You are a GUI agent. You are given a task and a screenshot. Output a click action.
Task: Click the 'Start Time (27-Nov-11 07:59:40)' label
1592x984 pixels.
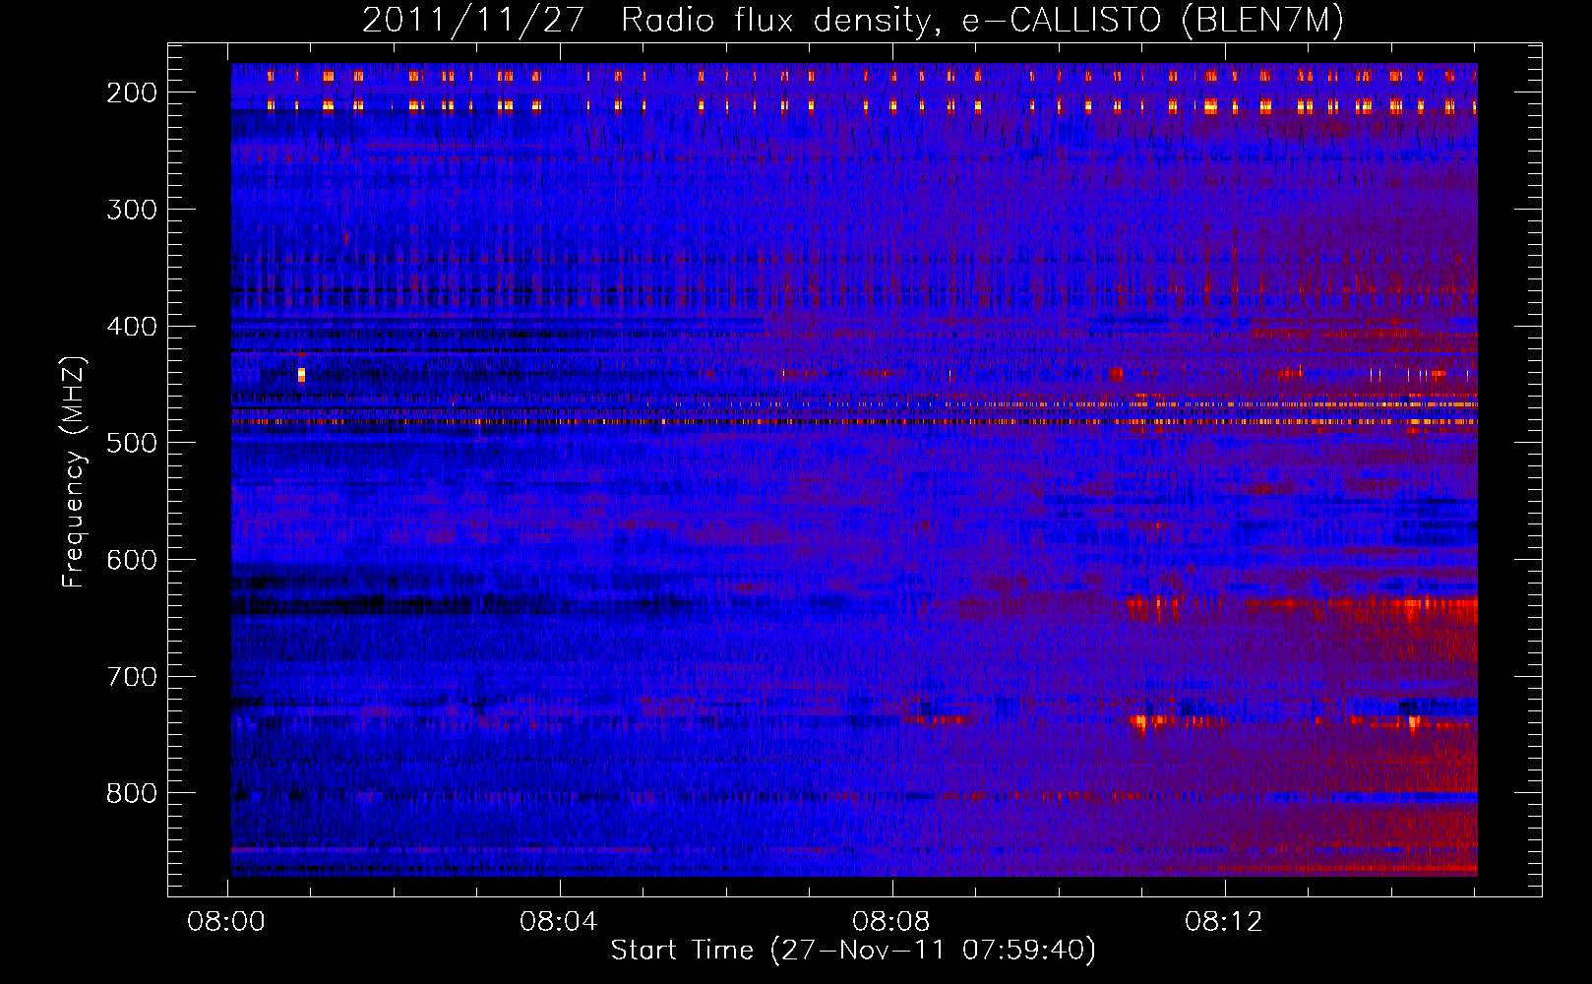click(x=853, y=950)
